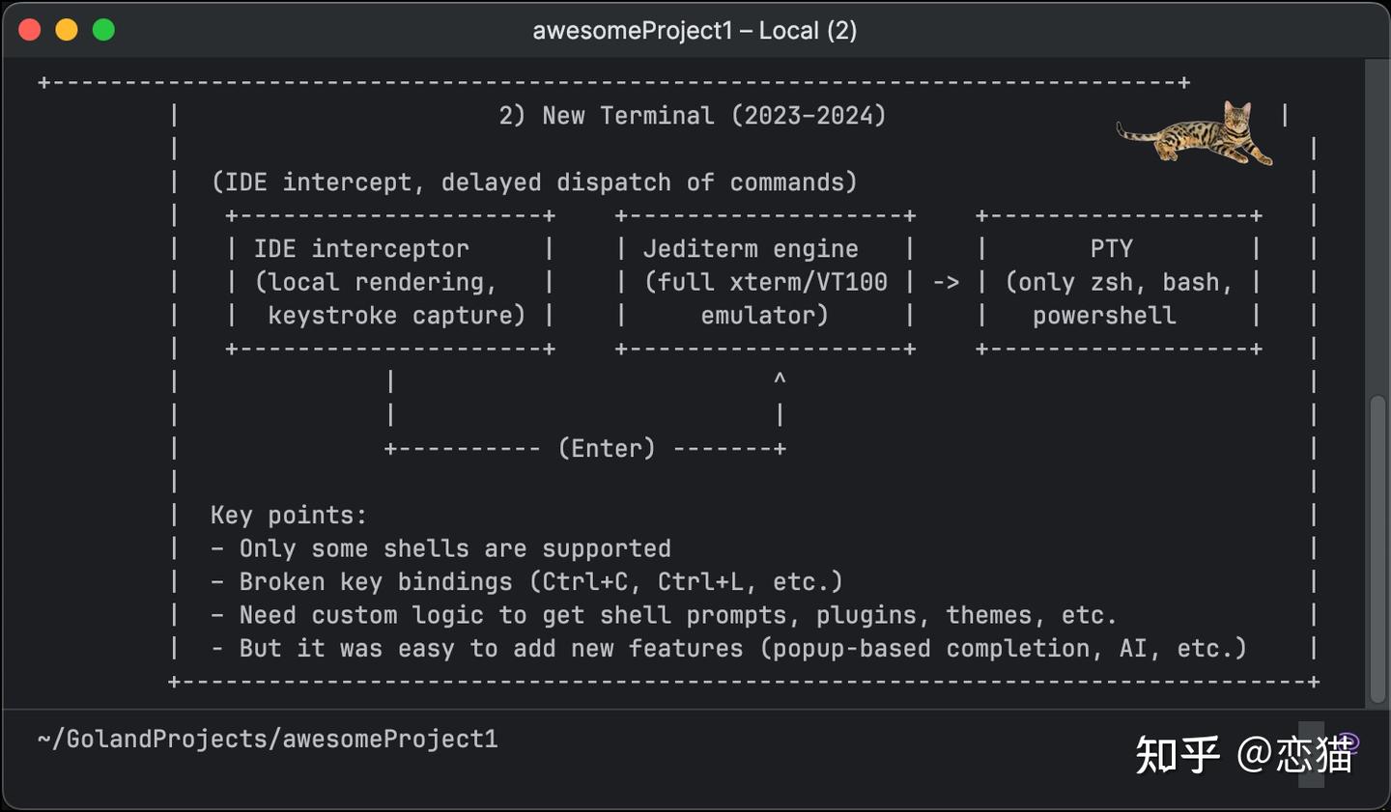Click the ~/GolandProjects/awesomeProject1 path
Screen dimensions: 1391x812
click(267, 739)
